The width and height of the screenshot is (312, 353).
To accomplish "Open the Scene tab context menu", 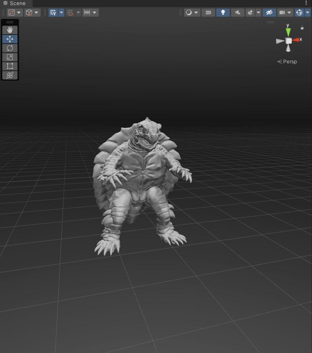I will click(306, 3).
